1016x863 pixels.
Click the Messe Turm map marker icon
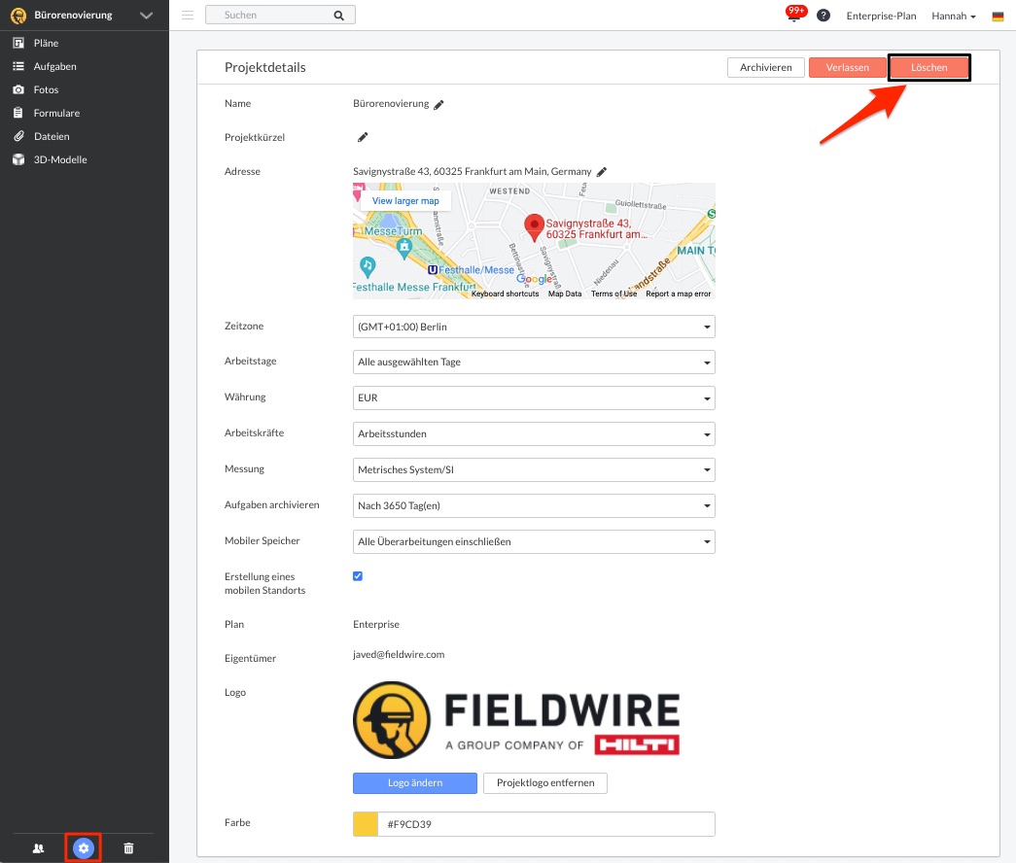coord(404,248)
